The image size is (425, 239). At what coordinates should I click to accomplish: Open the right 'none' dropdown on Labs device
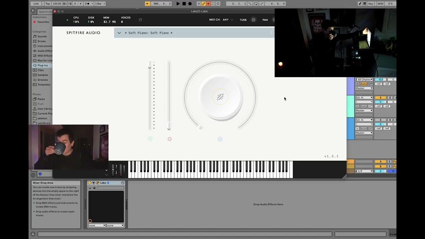pyautogui.click(x=115, y=225)
